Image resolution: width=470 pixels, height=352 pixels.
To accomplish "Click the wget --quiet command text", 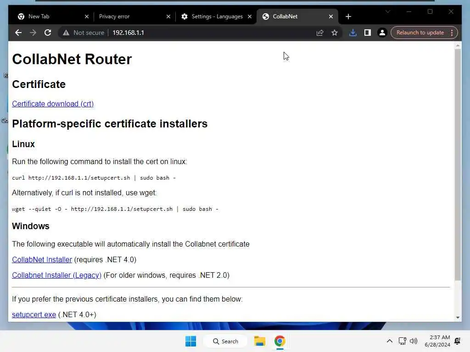I will click(x=115, y=209).
